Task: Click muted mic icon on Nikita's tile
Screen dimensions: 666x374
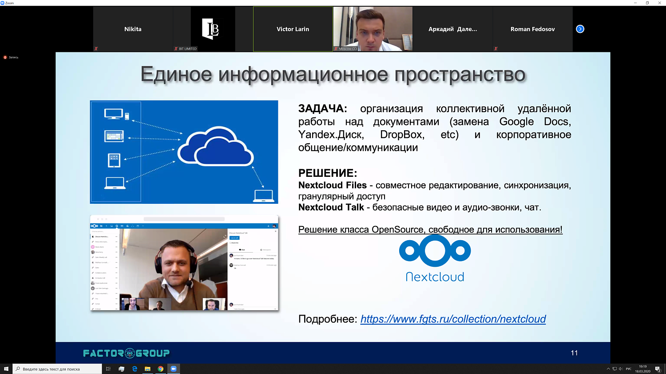Action: tap(96, 49)
